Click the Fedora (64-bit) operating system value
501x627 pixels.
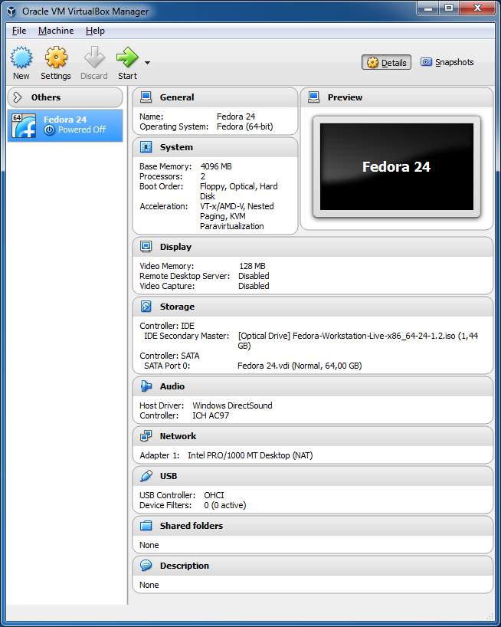point(245,126)
